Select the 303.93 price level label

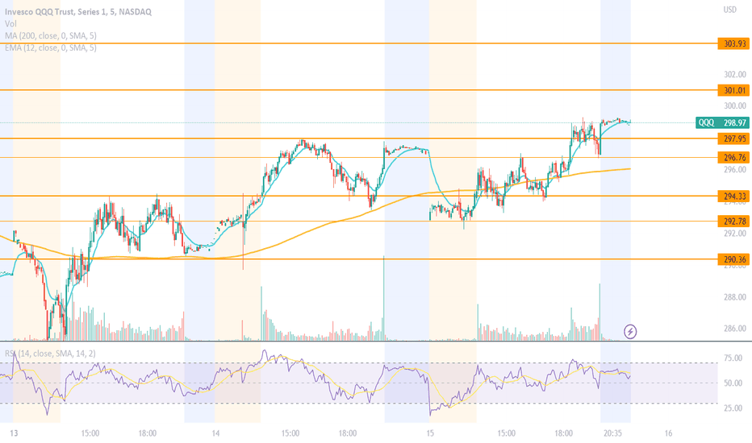[x=733, y=43]
